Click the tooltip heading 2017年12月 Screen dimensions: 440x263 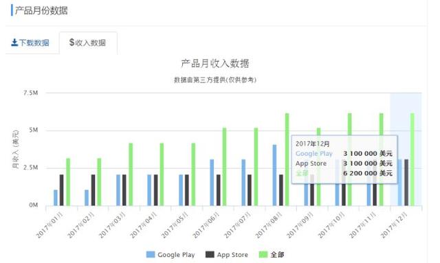[313, 144]
